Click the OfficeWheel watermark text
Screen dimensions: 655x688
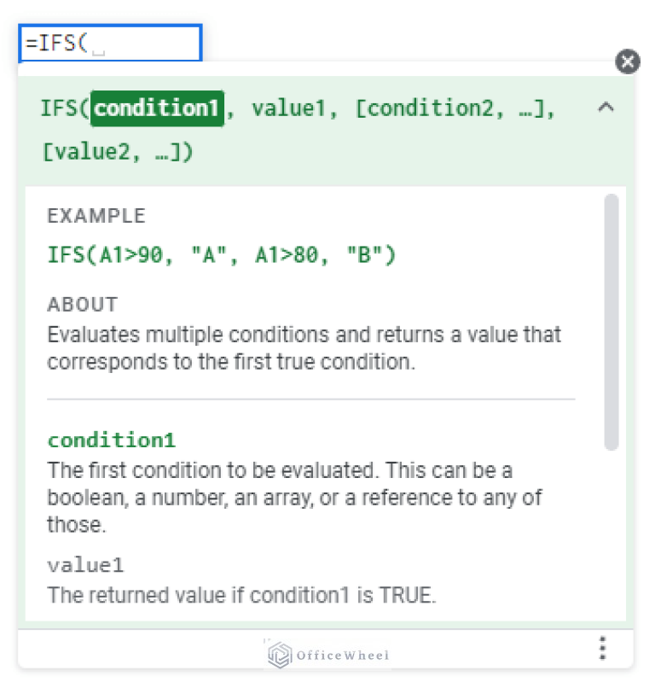click(342, 656)
